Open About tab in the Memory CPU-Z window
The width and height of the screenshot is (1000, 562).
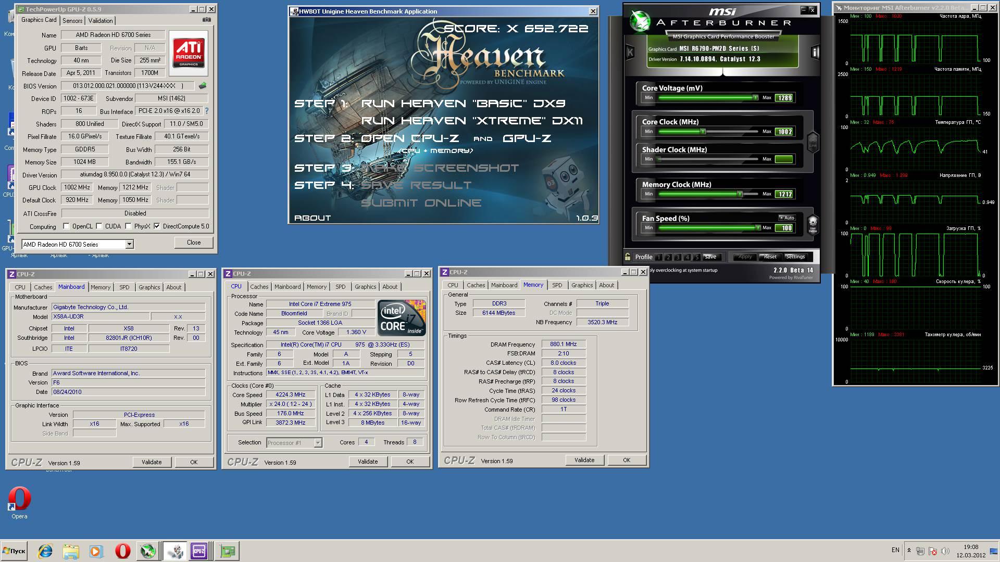point(607,285)
